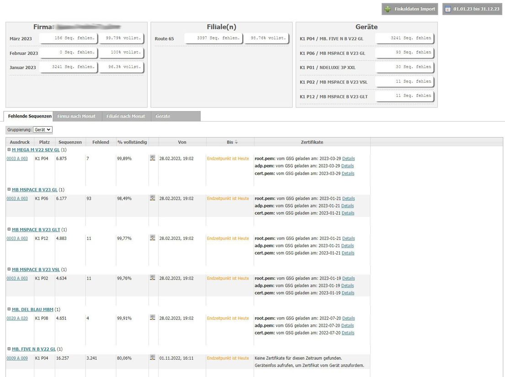
Task: Switch to the Firma nach Monat tab
Action: click(x=76, y=116)
